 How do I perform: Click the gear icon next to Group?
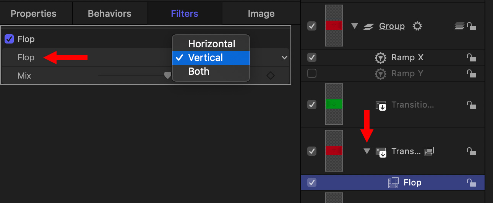(417, 26)
